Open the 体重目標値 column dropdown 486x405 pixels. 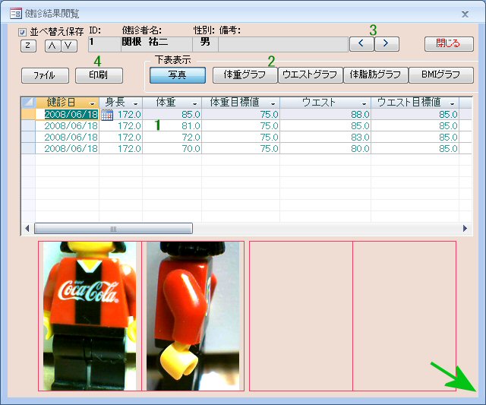click(x=273, y=103)
